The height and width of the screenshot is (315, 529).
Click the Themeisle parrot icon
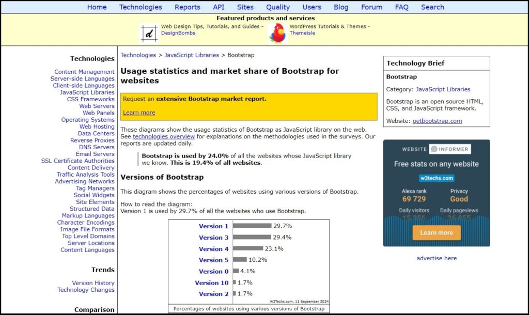coord(277,34)
